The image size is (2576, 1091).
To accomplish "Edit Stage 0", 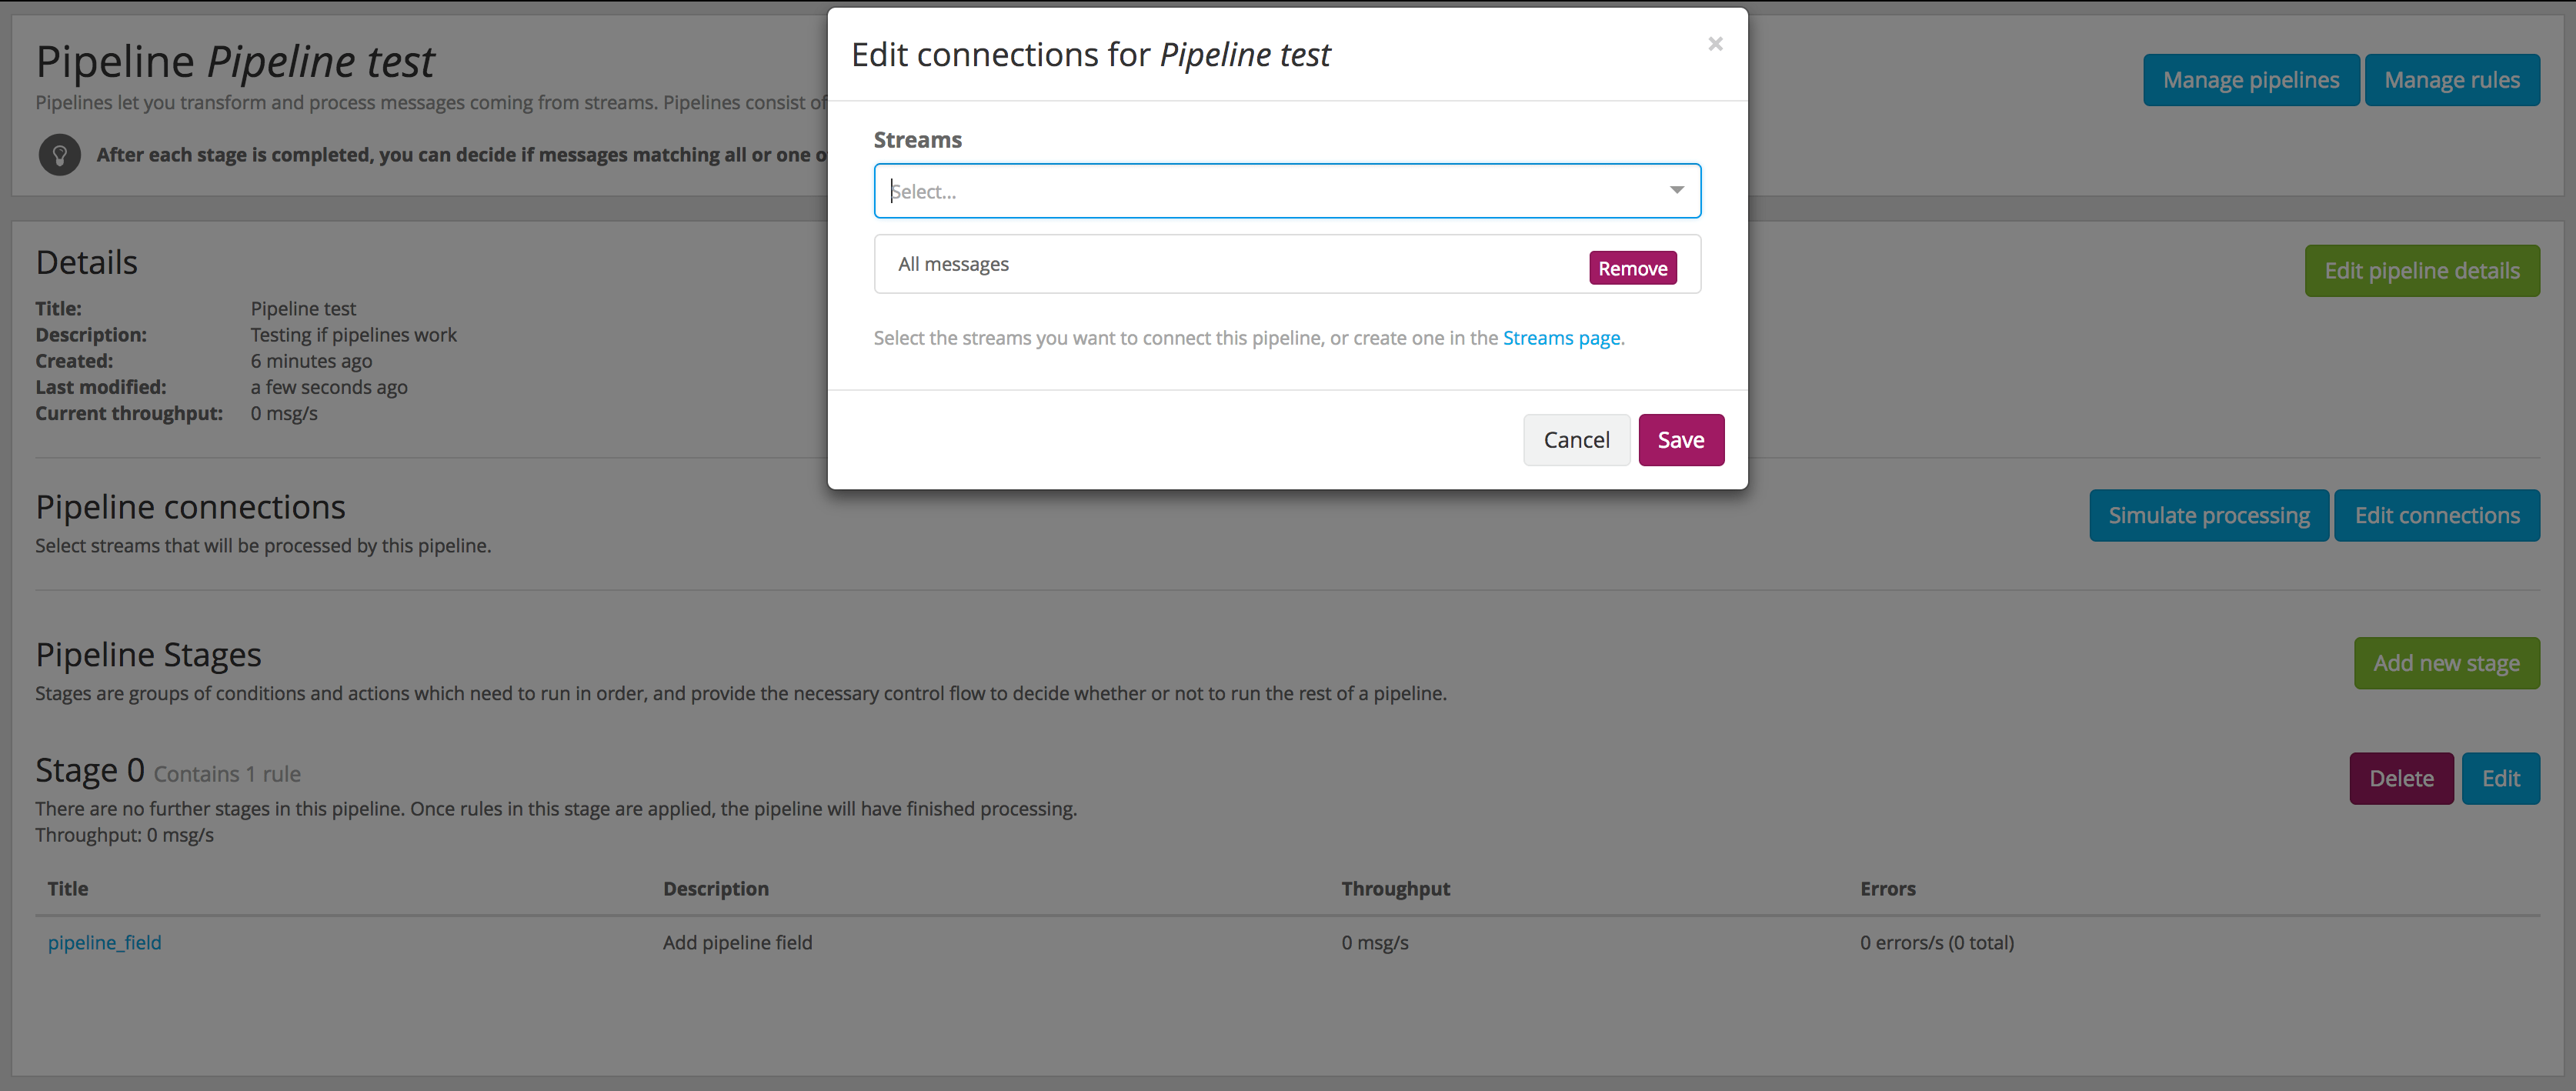I will [2501, 778].
